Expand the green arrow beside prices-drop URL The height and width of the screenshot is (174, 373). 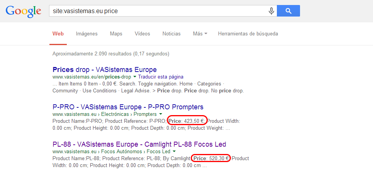click(135, 77)
